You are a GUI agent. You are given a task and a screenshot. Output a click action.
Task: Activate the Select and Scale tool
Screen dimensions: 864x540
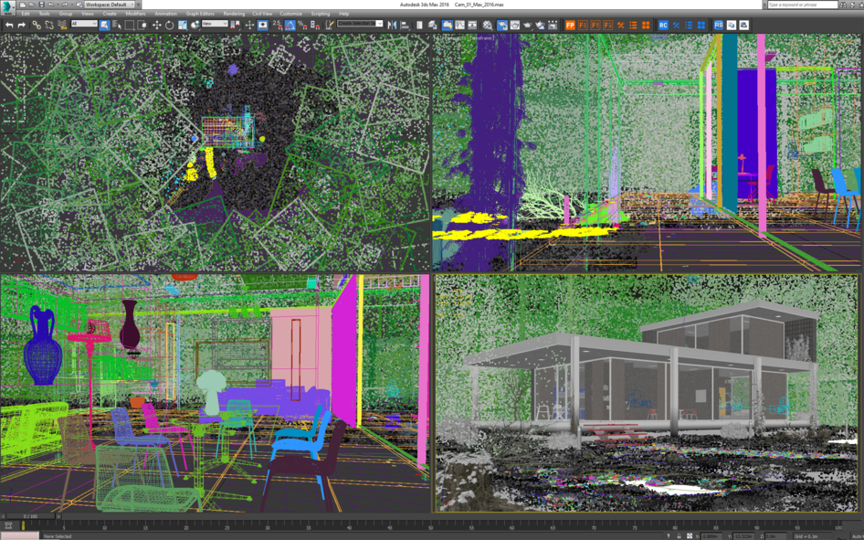click(x=183, y=25)
